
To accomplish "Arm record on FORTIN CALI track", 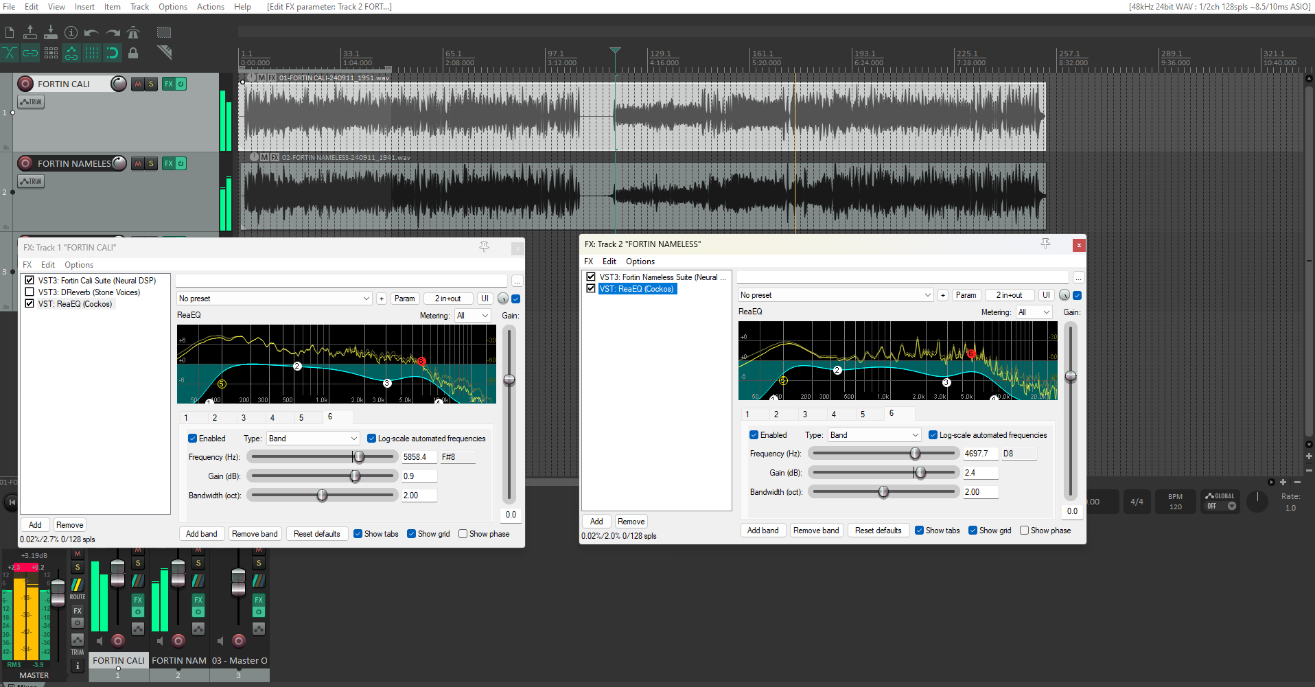I will click(x=25, y=84).
